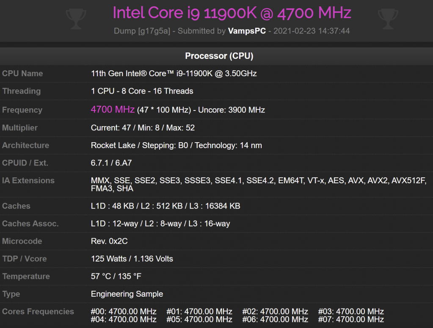Click the pink 4700 MHz frequency value

(x=113, y=110)
